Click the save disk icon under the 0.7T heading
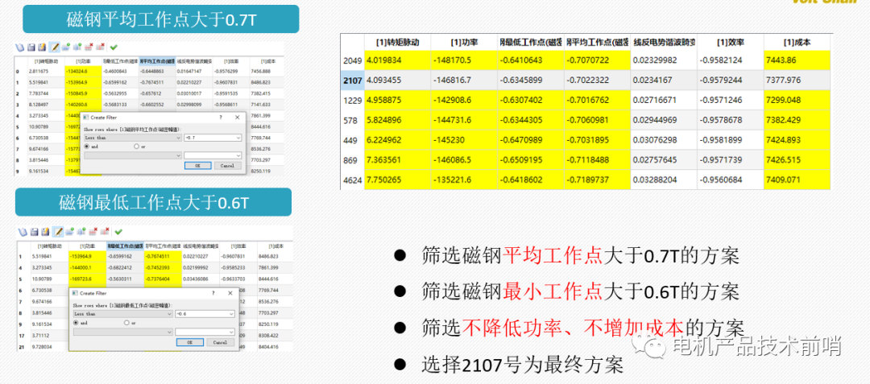The height and width of the screenshot is (384, 870). click(x=31, y=47)
